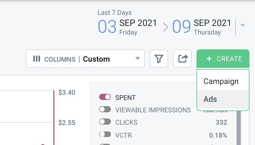Screen dimensions: 255x145
Task: Enable the VCTR metric toggle
Action: point(105,135)
